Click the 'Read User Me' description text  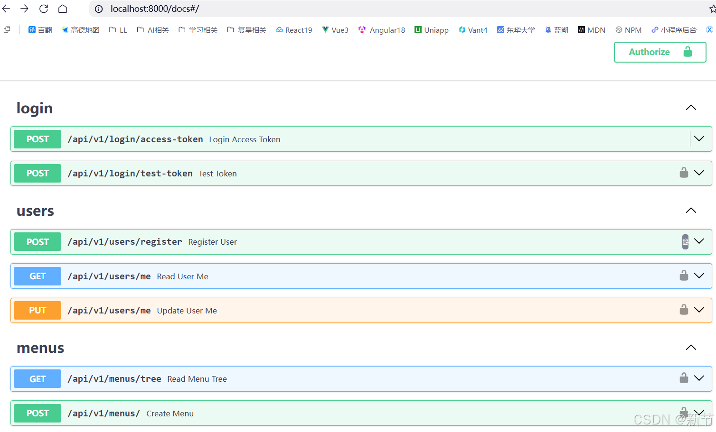[x=183, y=276]
